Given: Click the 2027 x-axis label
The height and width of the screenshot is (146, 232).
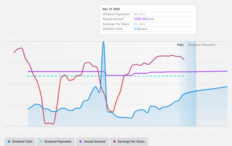Looking at the screenshot, I should pyautogui.click(x=212, y=130).
